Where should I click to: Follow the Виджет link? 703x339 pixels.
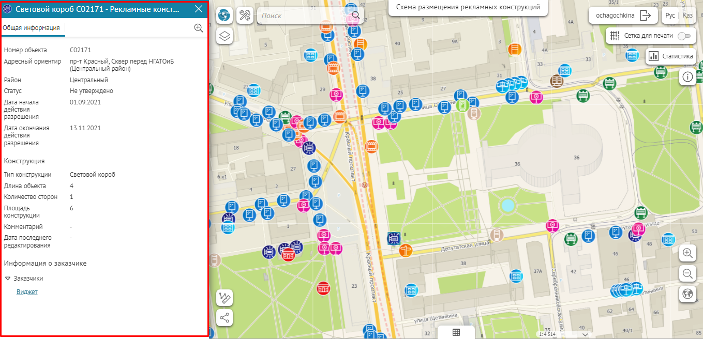tap(27, 292)
